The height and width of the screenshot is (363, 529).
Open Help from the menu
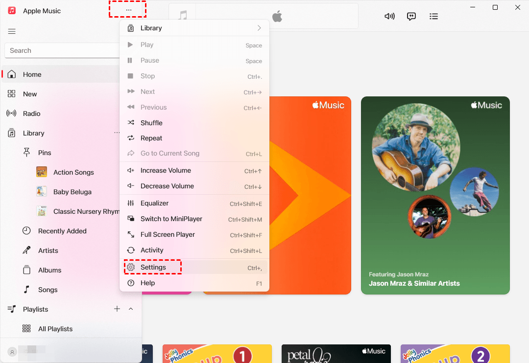[x=194, y=283]
